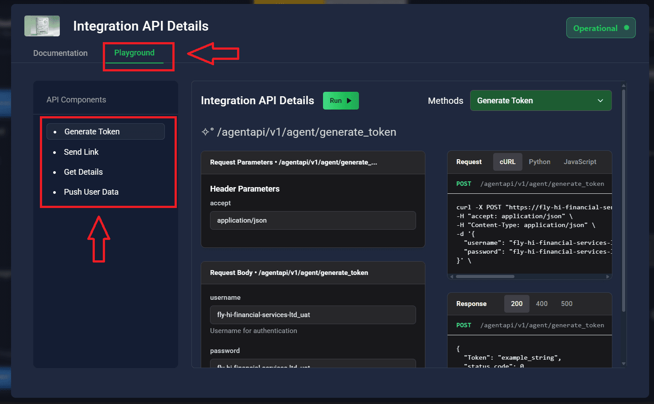Click the panel scrollbar up arrow
The width and height of the screenshot is (654, 404).
pyautogui.click(x=623, y=86)
